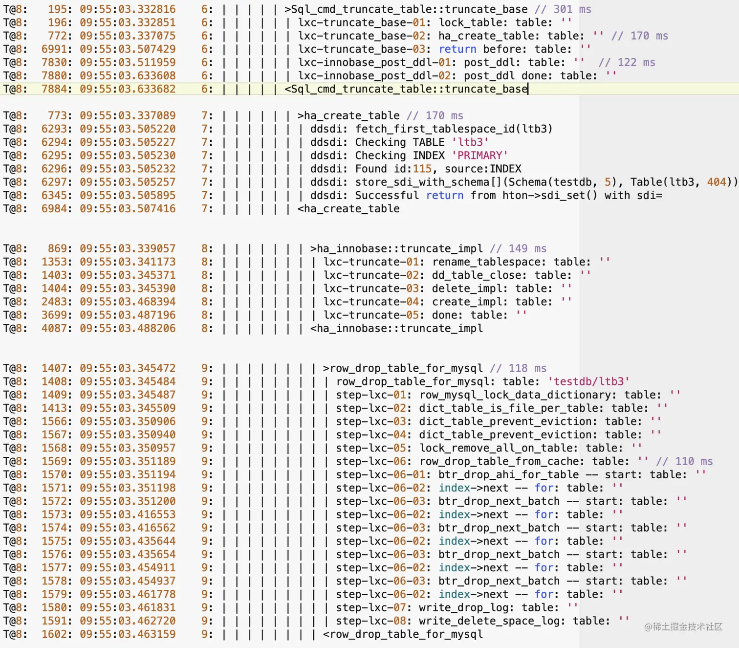The height and width of the screenshot is (648, 739).
Task: Select 'step-lxc-04: dict_table_prevent_eviction' line
Action: (x=332, y=434)
